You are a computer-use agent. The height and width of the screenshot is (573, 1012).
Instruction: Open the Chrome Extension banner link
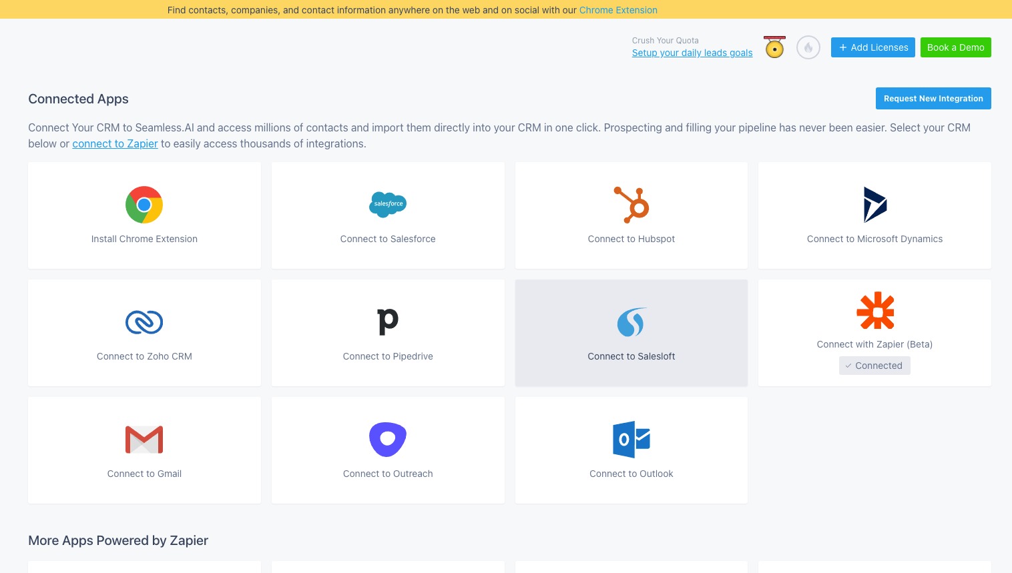click(x=618, y=10)
